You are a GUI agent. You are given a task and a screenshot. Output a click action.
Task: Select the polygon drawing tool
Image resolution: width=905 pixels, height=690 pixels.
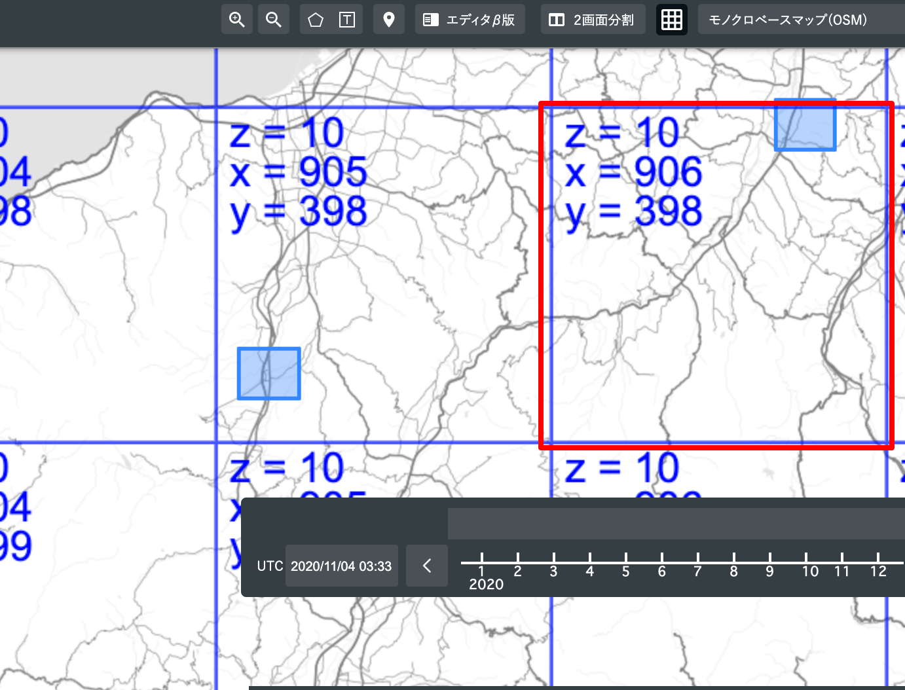pos(316,20)
